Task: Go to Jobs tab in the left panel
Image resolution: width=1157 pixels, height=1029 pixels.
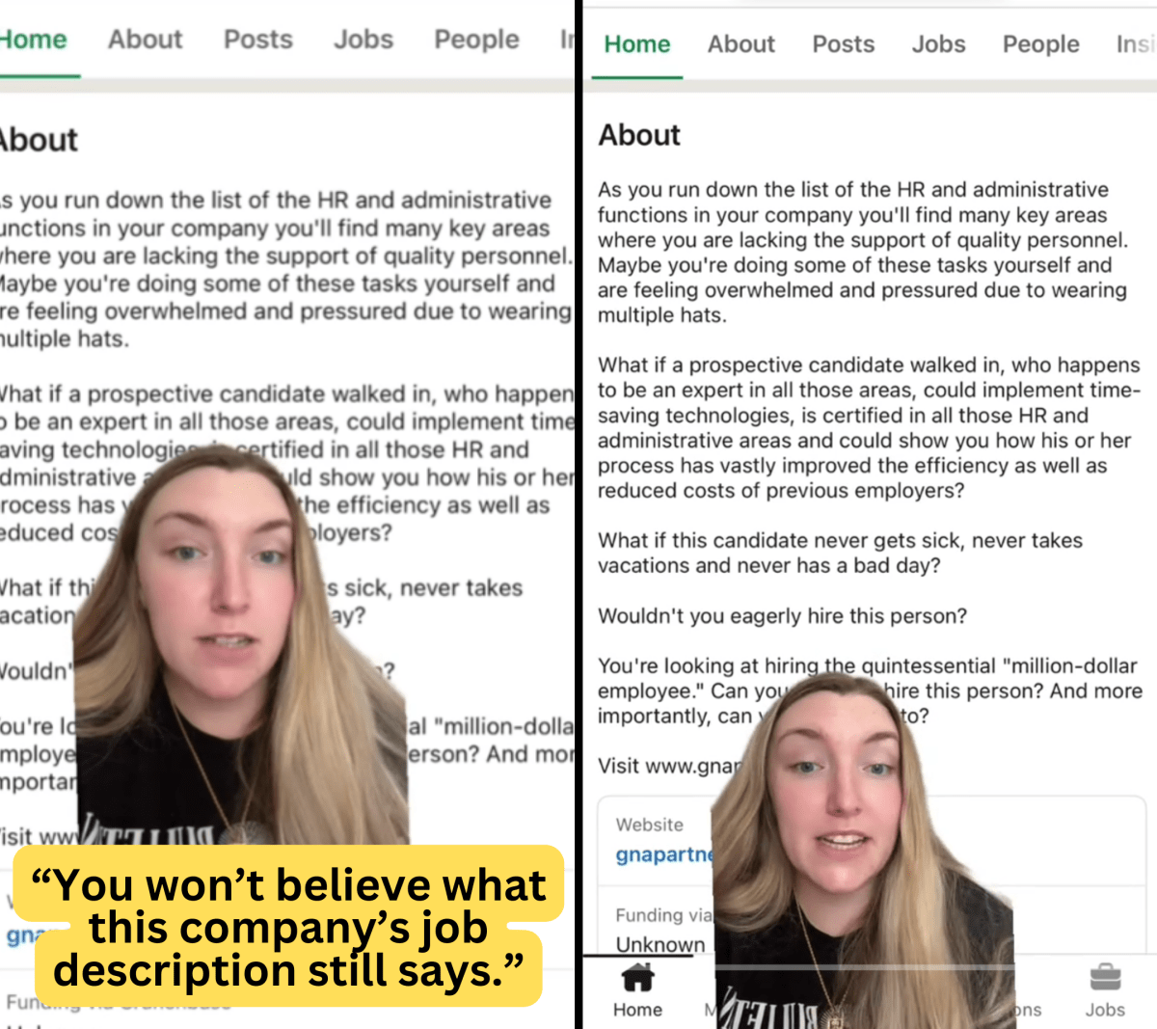Action: tap(363, 40)
